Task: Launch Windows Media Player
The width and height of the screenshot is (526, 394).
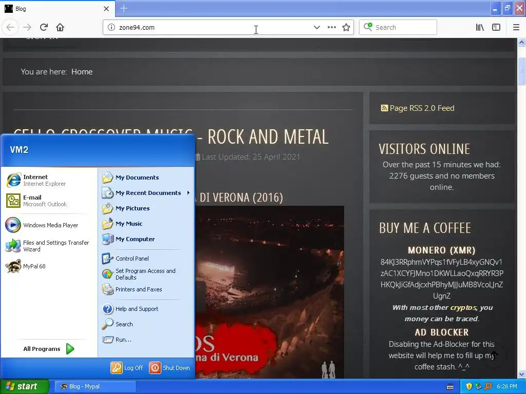Action: (49, 225)
